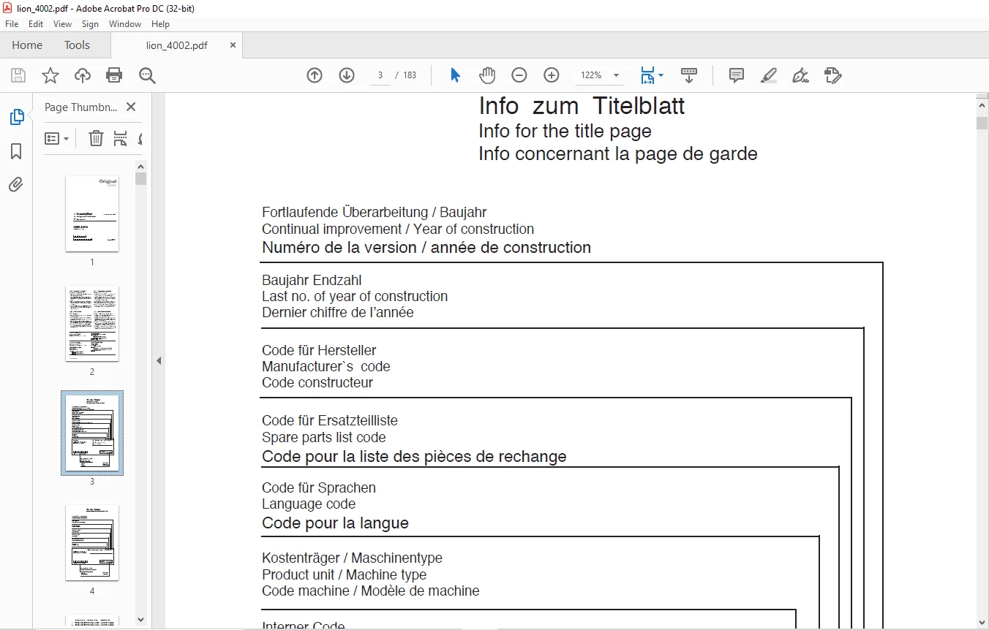Click the stamp tool icon
Viewport: 989px width, 630px height.
point(832,75)
